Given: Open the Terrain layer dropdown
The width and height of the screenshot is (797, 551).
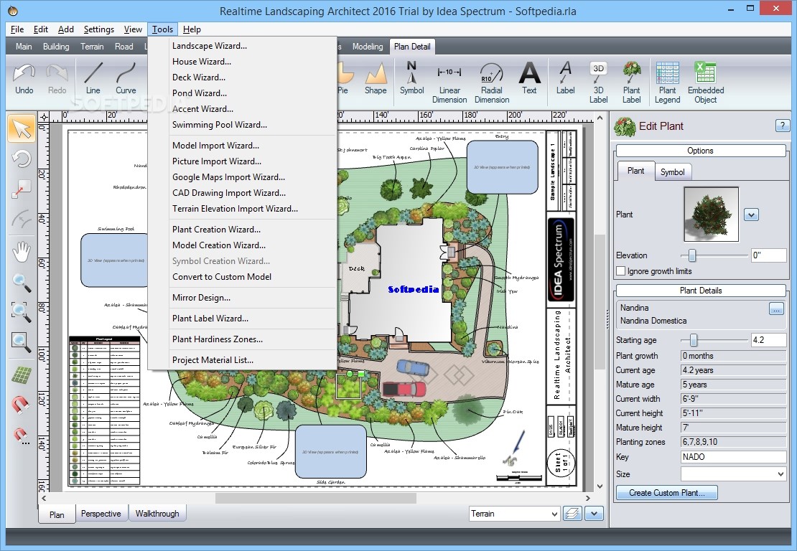Looking at the screenshot, I should coord(514,514).
